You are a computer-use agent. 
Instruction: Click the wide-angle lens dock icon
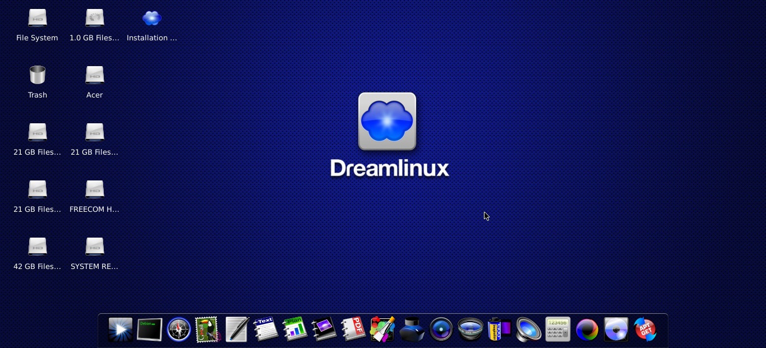coord(470,330)
